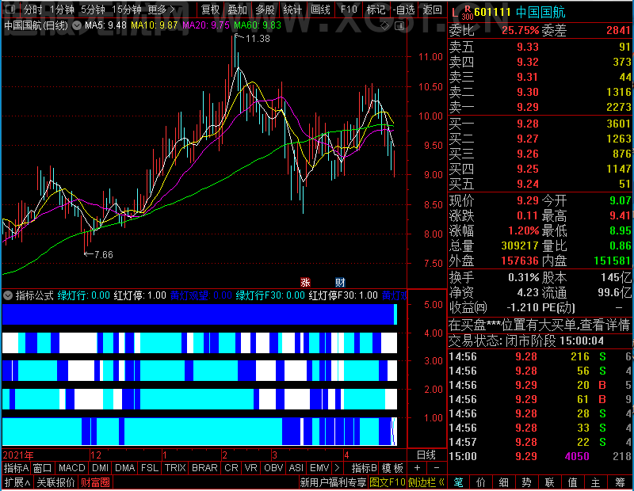
Task: Select the 主 sidebar tab
Action: (x=596, y=482)
